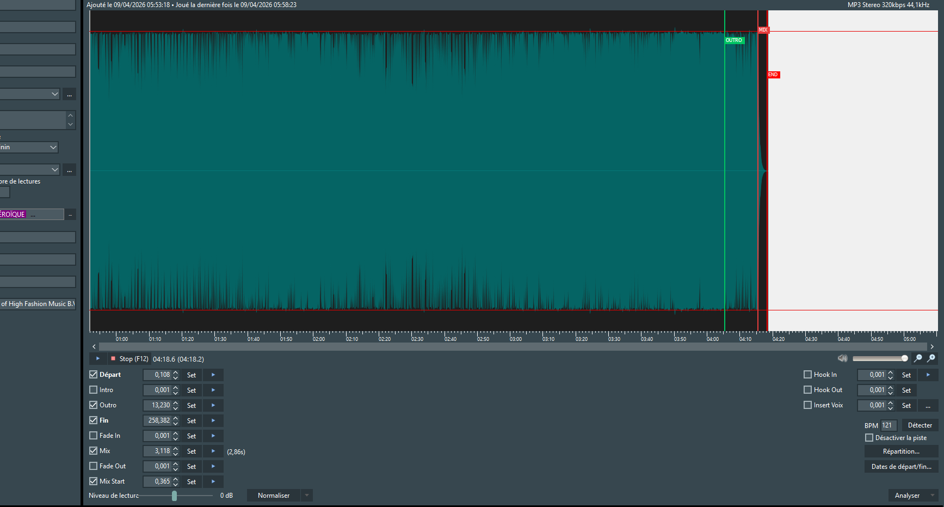Screen dimensions: 944x507
Task: Open Dates de départ/fin... settings
Action: [901, 467]
